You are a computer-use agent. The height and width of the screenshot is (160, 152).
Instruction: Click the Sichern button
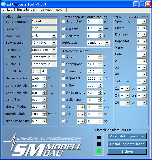tap(127, 152)
